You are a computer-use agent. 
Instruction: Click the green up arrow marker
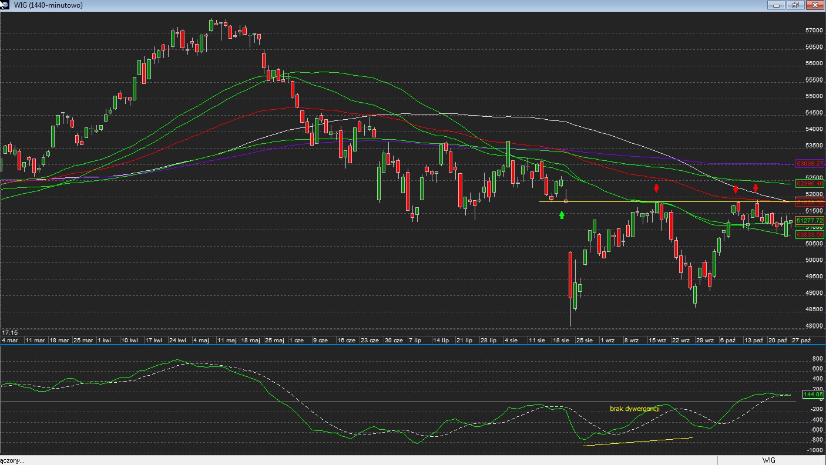(562, 215)
